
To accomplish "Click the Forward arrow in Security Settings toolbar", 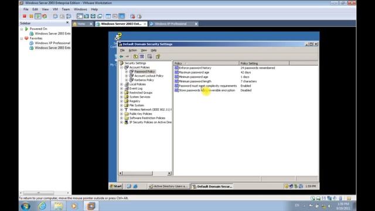I will coord(128,57).
